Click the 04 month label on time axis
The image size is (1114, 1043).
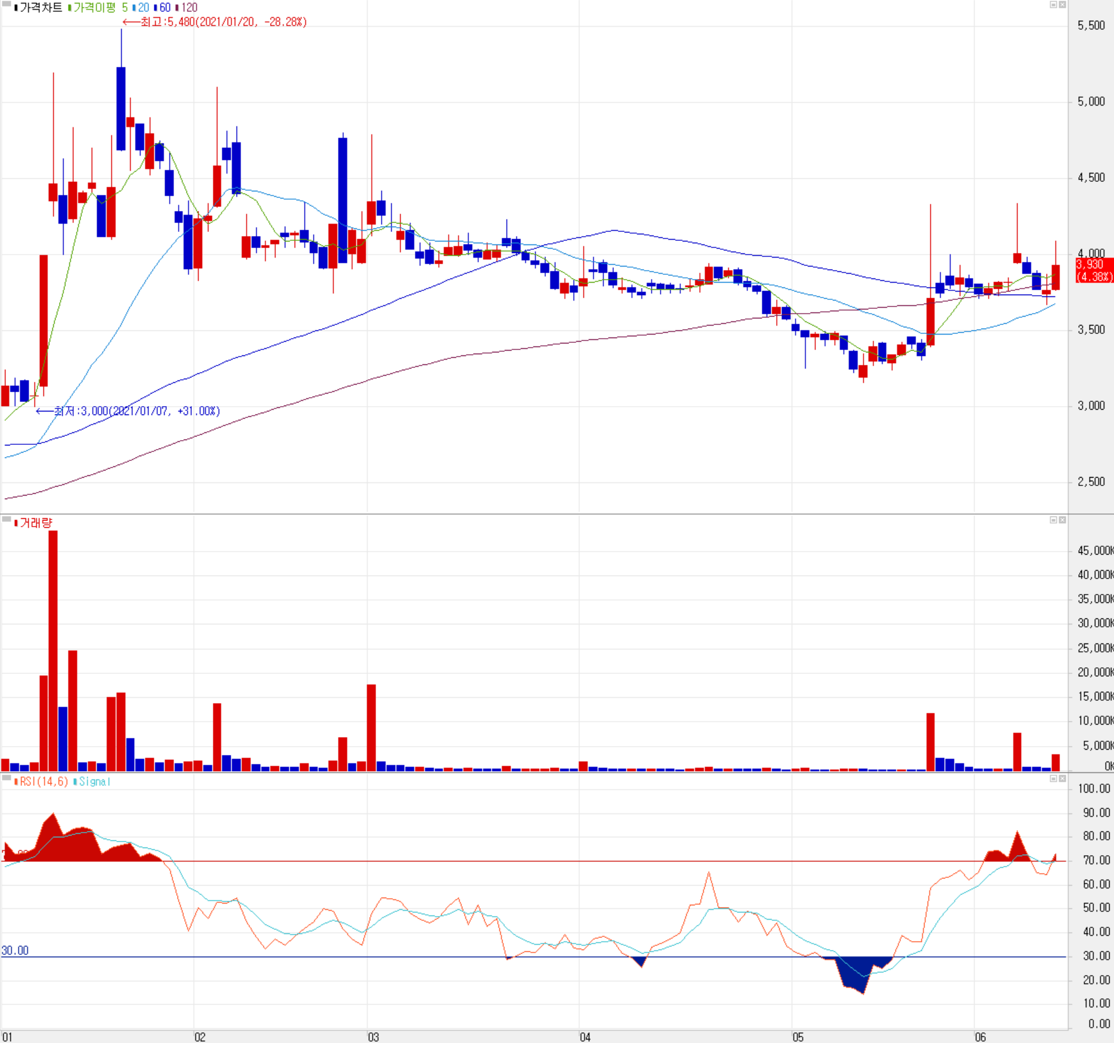585,1037
